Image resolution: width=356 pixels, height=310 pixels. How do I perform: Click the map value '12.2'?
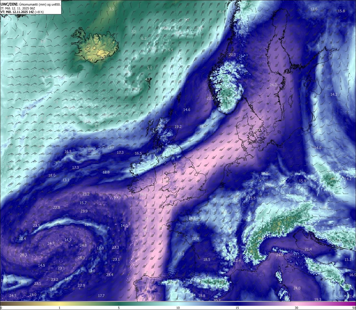coord(181,254)
